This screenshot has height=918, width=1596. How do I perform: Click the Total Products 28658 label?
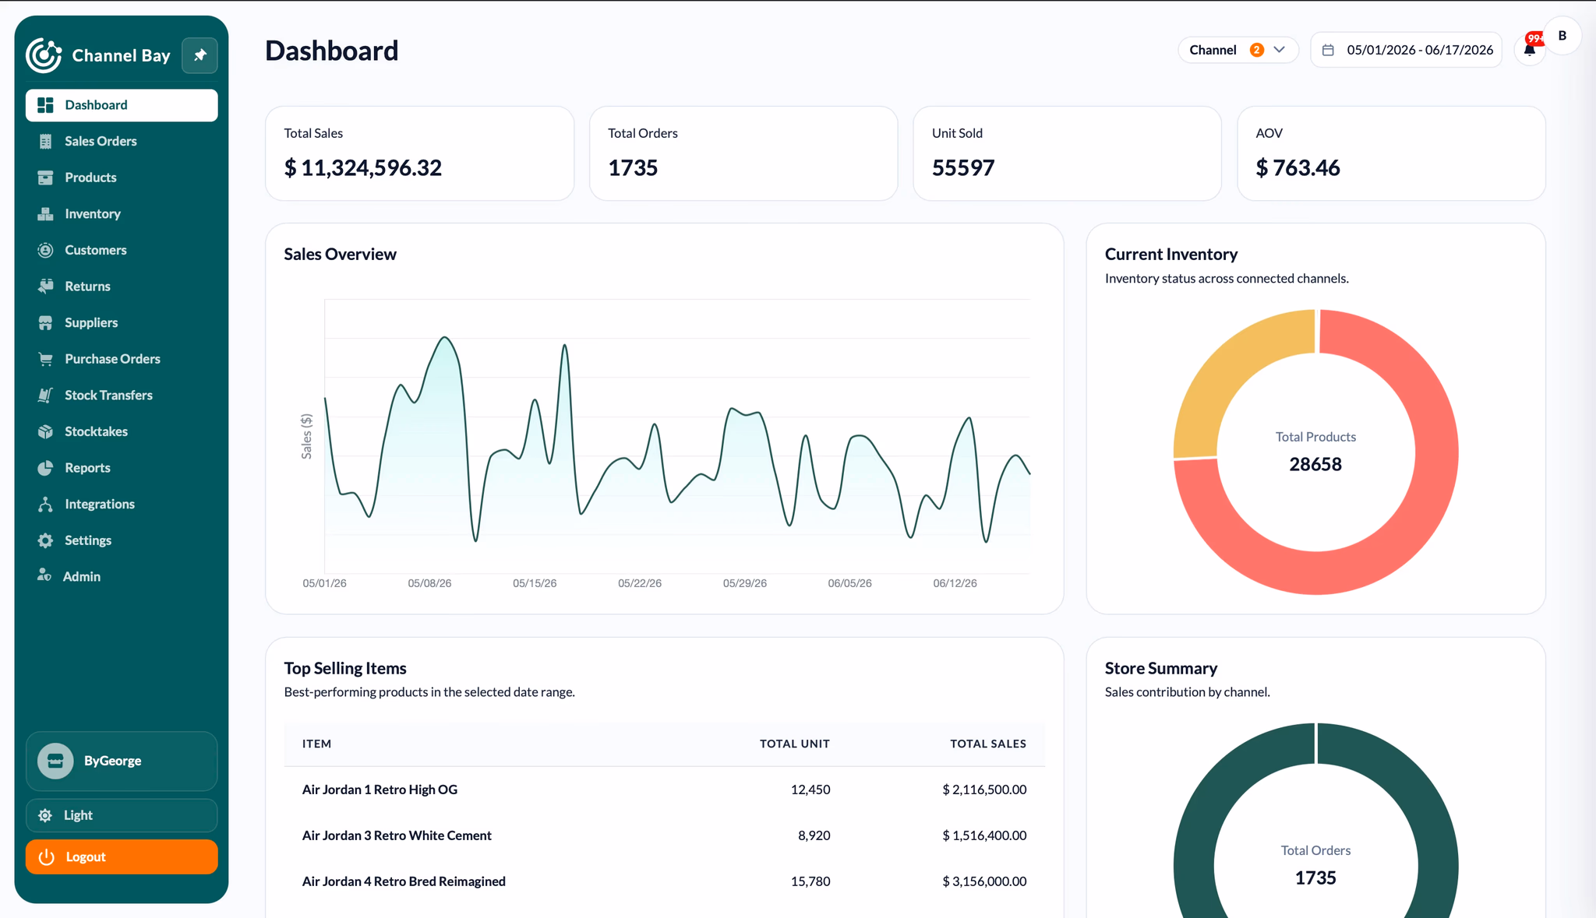pos(1315,452)
